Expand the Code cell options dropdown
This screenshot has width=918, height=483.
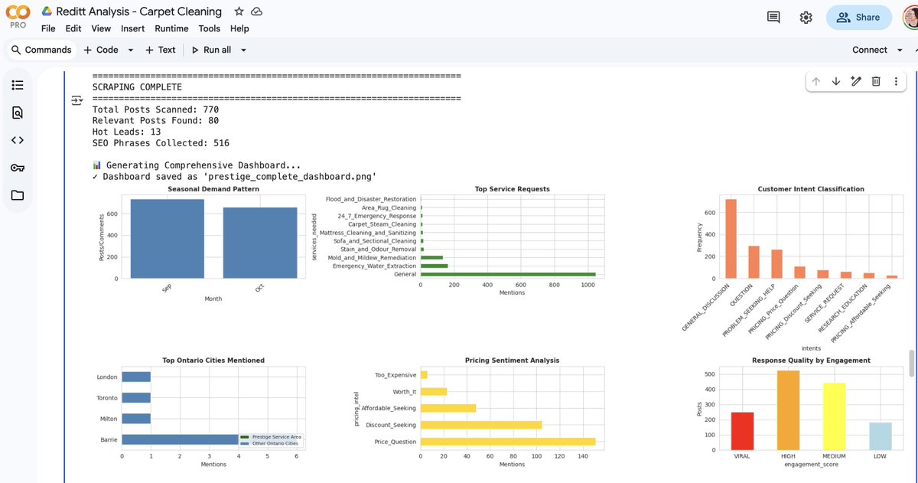(x=131, y=50)
